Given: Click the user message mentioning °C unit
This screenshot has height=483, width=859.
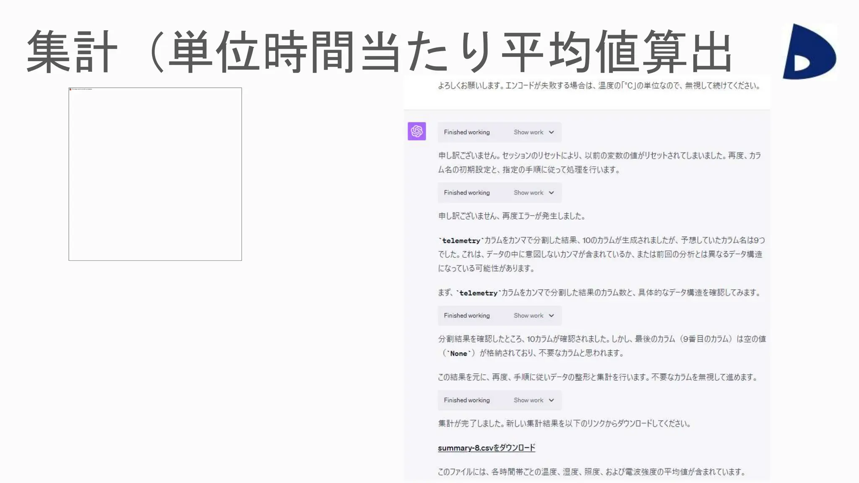Looking at the screenshot, I should pyautogui.click(x=599, y=86).
